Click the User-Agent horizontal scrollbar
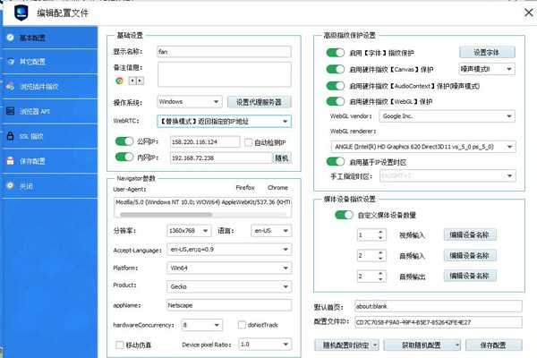Screen dimensions: 537x358 pyautogui.click(x=166, y=215)
